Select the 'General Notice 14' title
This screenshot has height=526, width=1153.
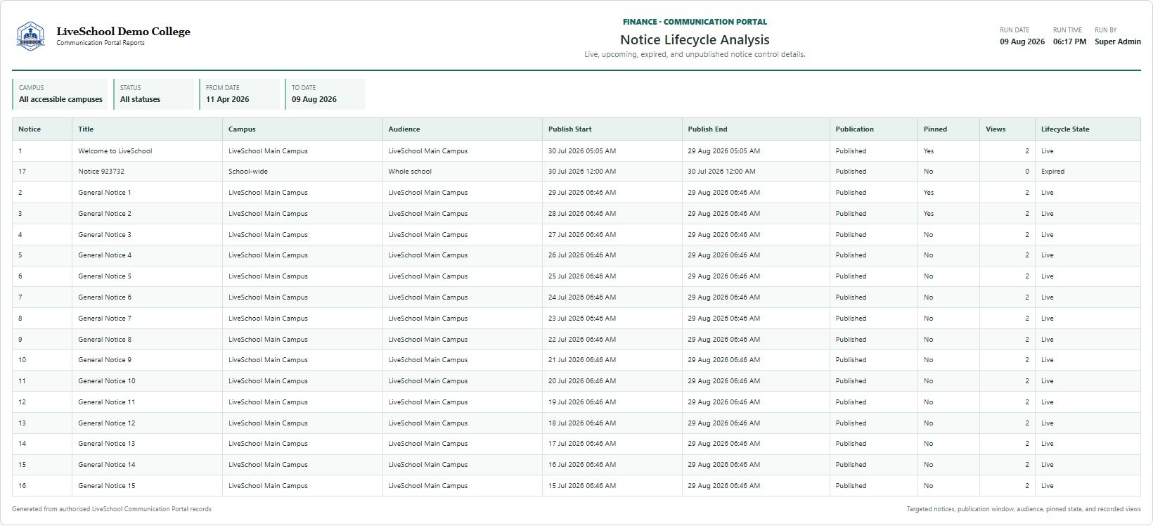(x=107, y=465)
